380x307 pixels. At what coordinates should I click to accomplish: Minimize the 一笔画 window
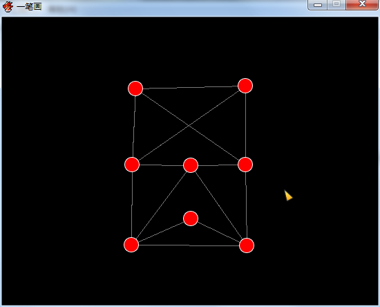point(318,4)
